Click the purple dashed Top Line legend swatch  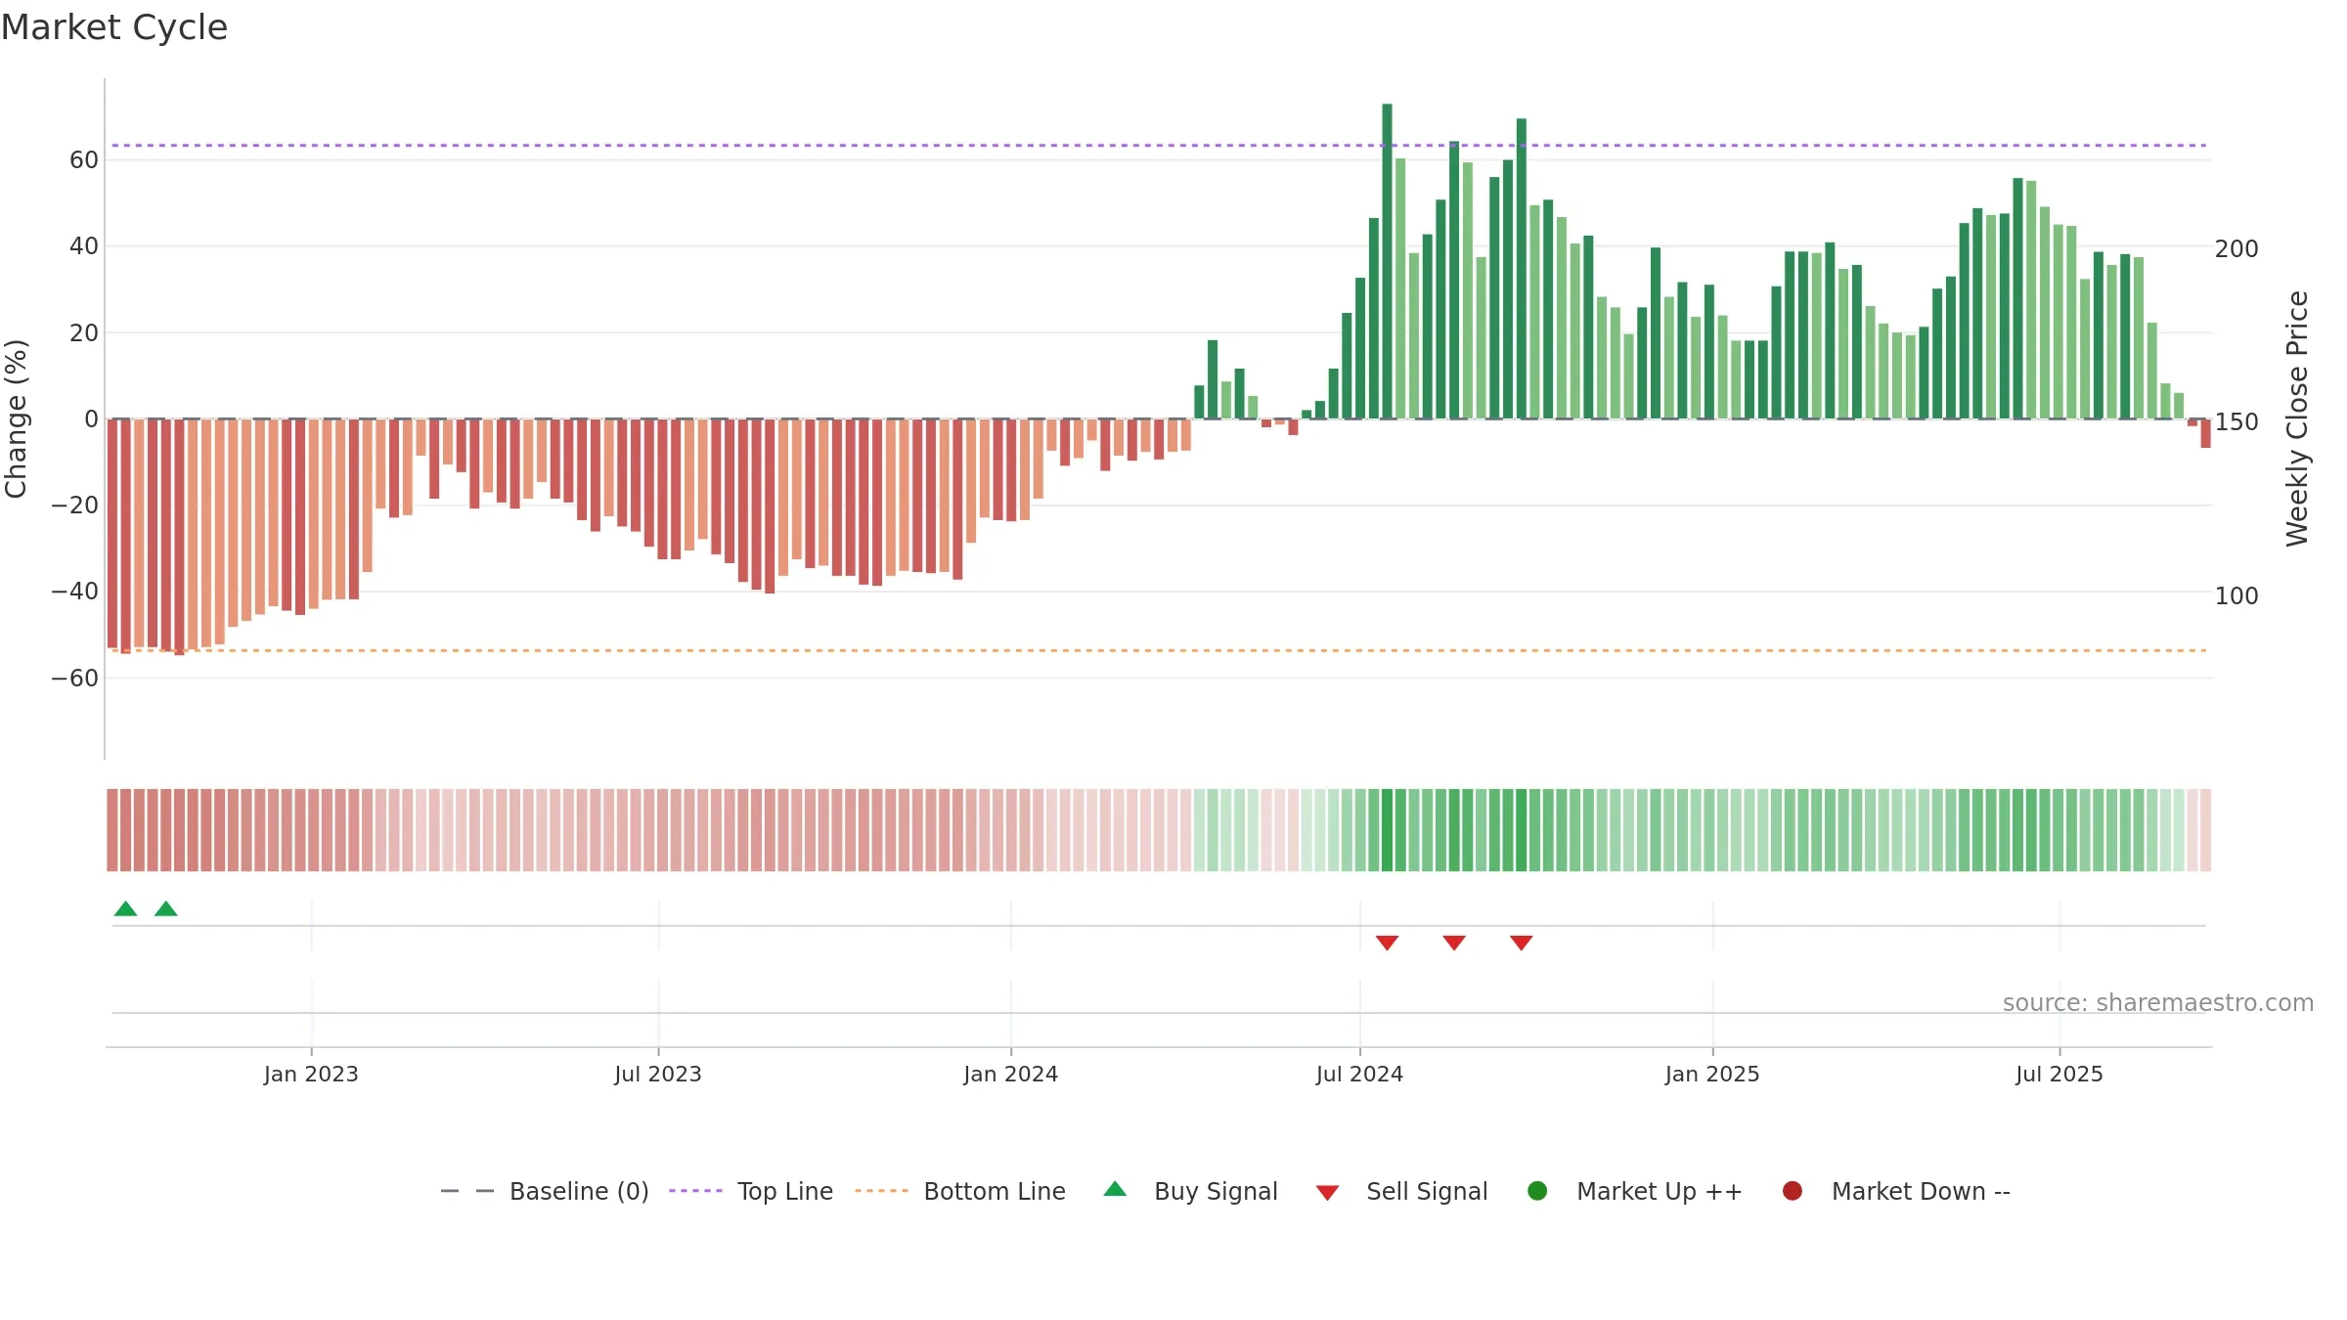pyautogui.click(x=695, y=1191)
